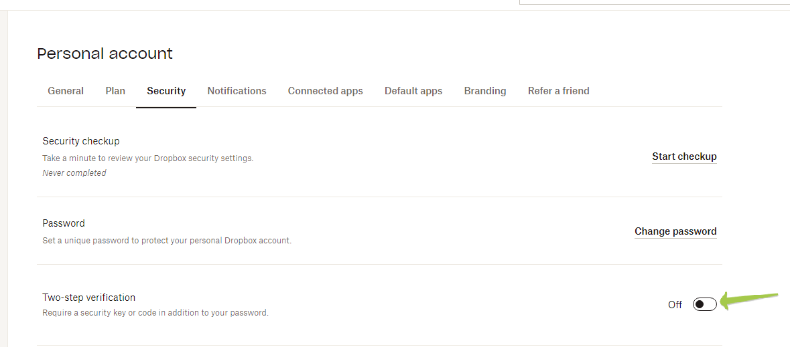The width and height of the screenshot is (790, 347).
Task: Click the Security checkup section title
Action: [x=81, y=141]
